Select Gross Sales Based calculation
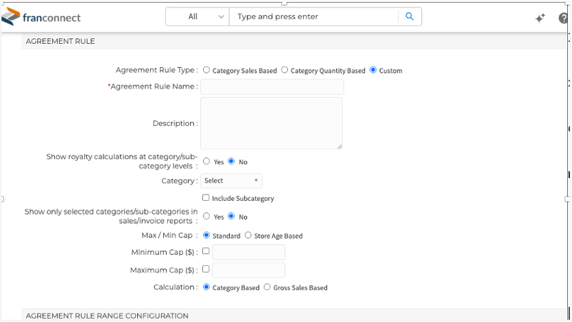The image size is (572, 322). tap(267, 287)
